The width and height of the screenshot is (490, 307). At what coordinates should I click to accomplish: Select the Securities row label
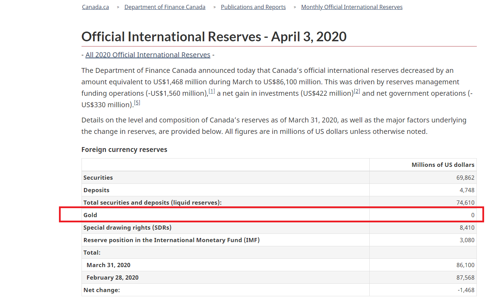98,178
